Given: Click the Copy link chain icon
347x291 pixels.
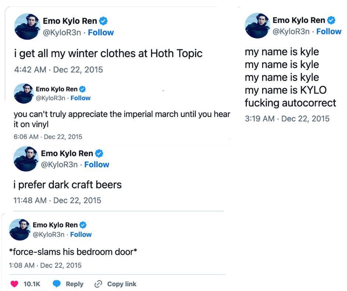Looking at the screenshot, I should tap(98, 284).
